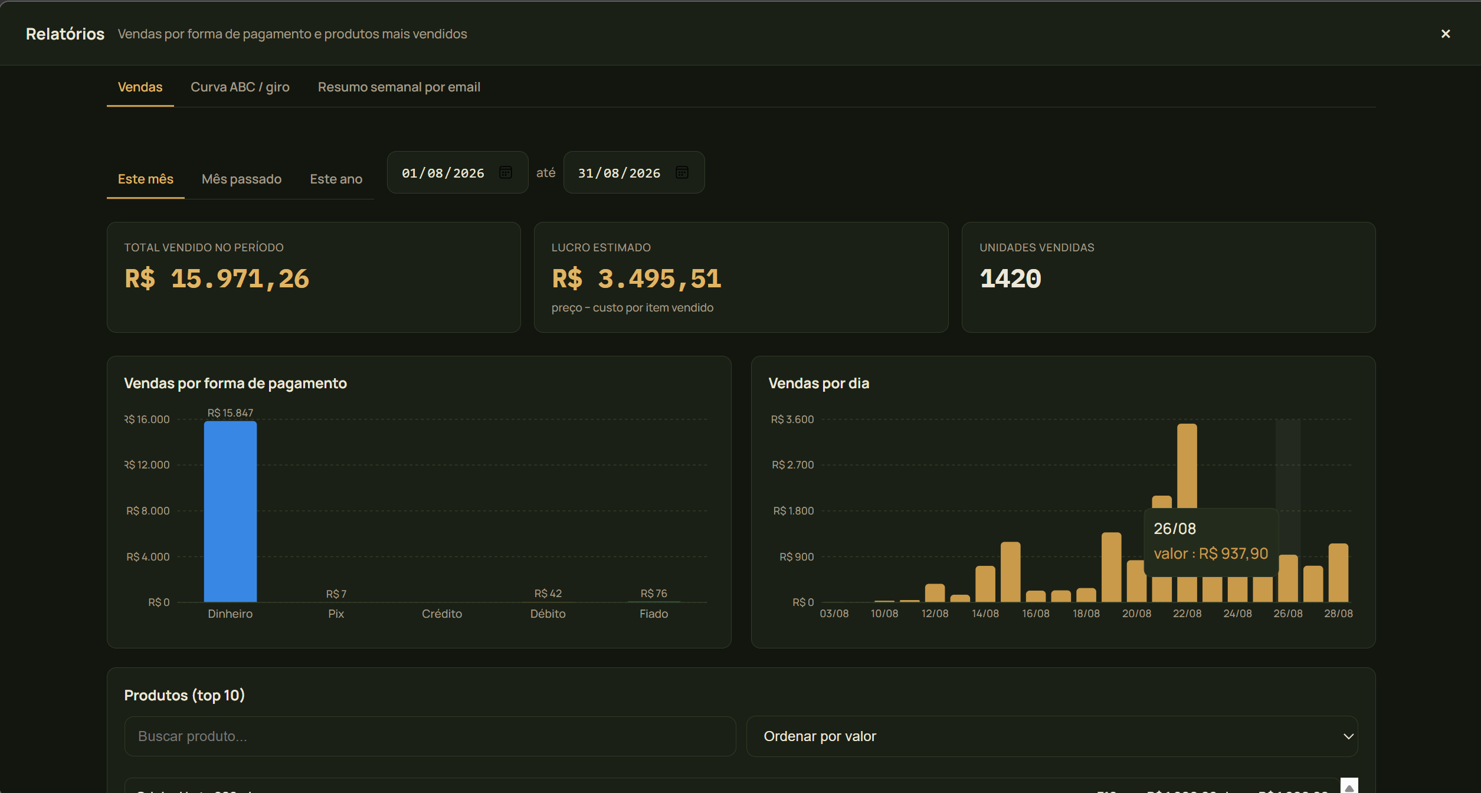
Task: Select the Este mês period filter
Action: point(146,179)
